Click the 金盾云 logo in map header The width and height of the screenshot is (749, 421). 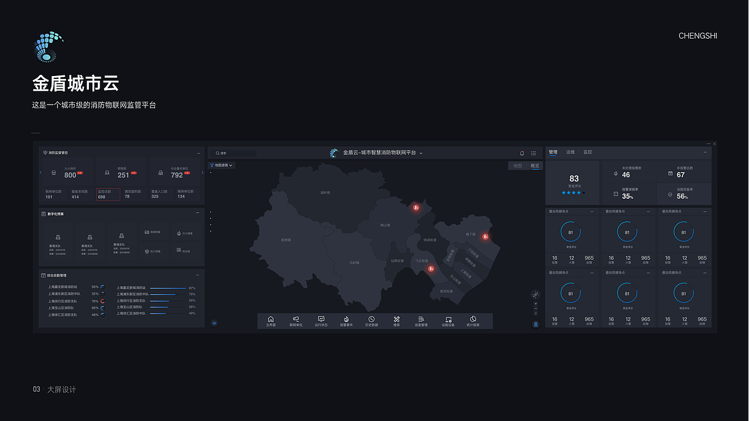click(334, 153)
